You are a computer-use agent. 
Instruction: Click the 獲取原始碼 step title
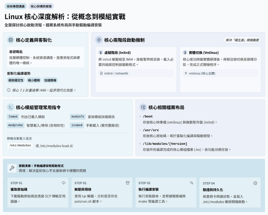coord(19,190)
